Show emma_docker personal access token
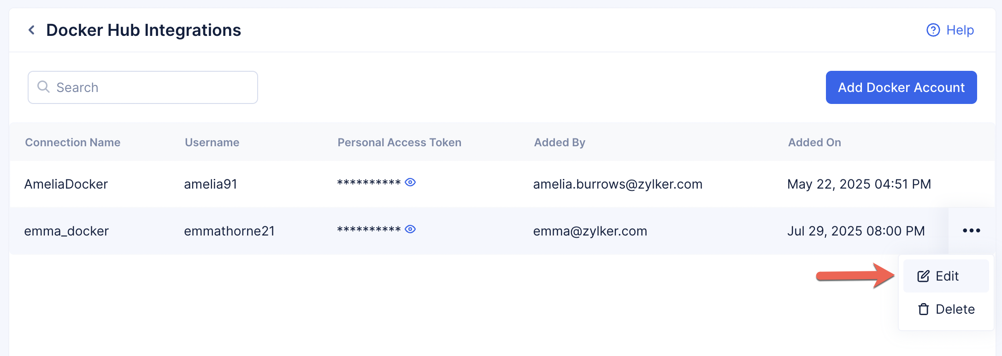The height and width of the screenshot is (356, 1002). point(410,230)
